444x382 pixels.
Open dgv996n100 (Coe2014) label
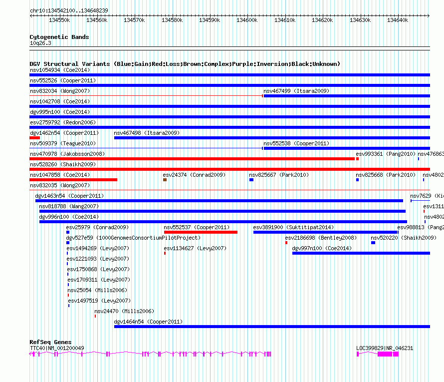pos(69,217)
